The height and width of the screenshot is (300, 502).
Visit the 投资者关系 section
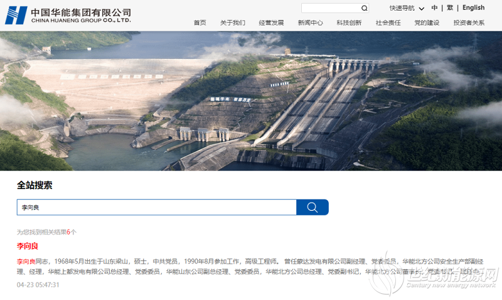tap(469, 23)
